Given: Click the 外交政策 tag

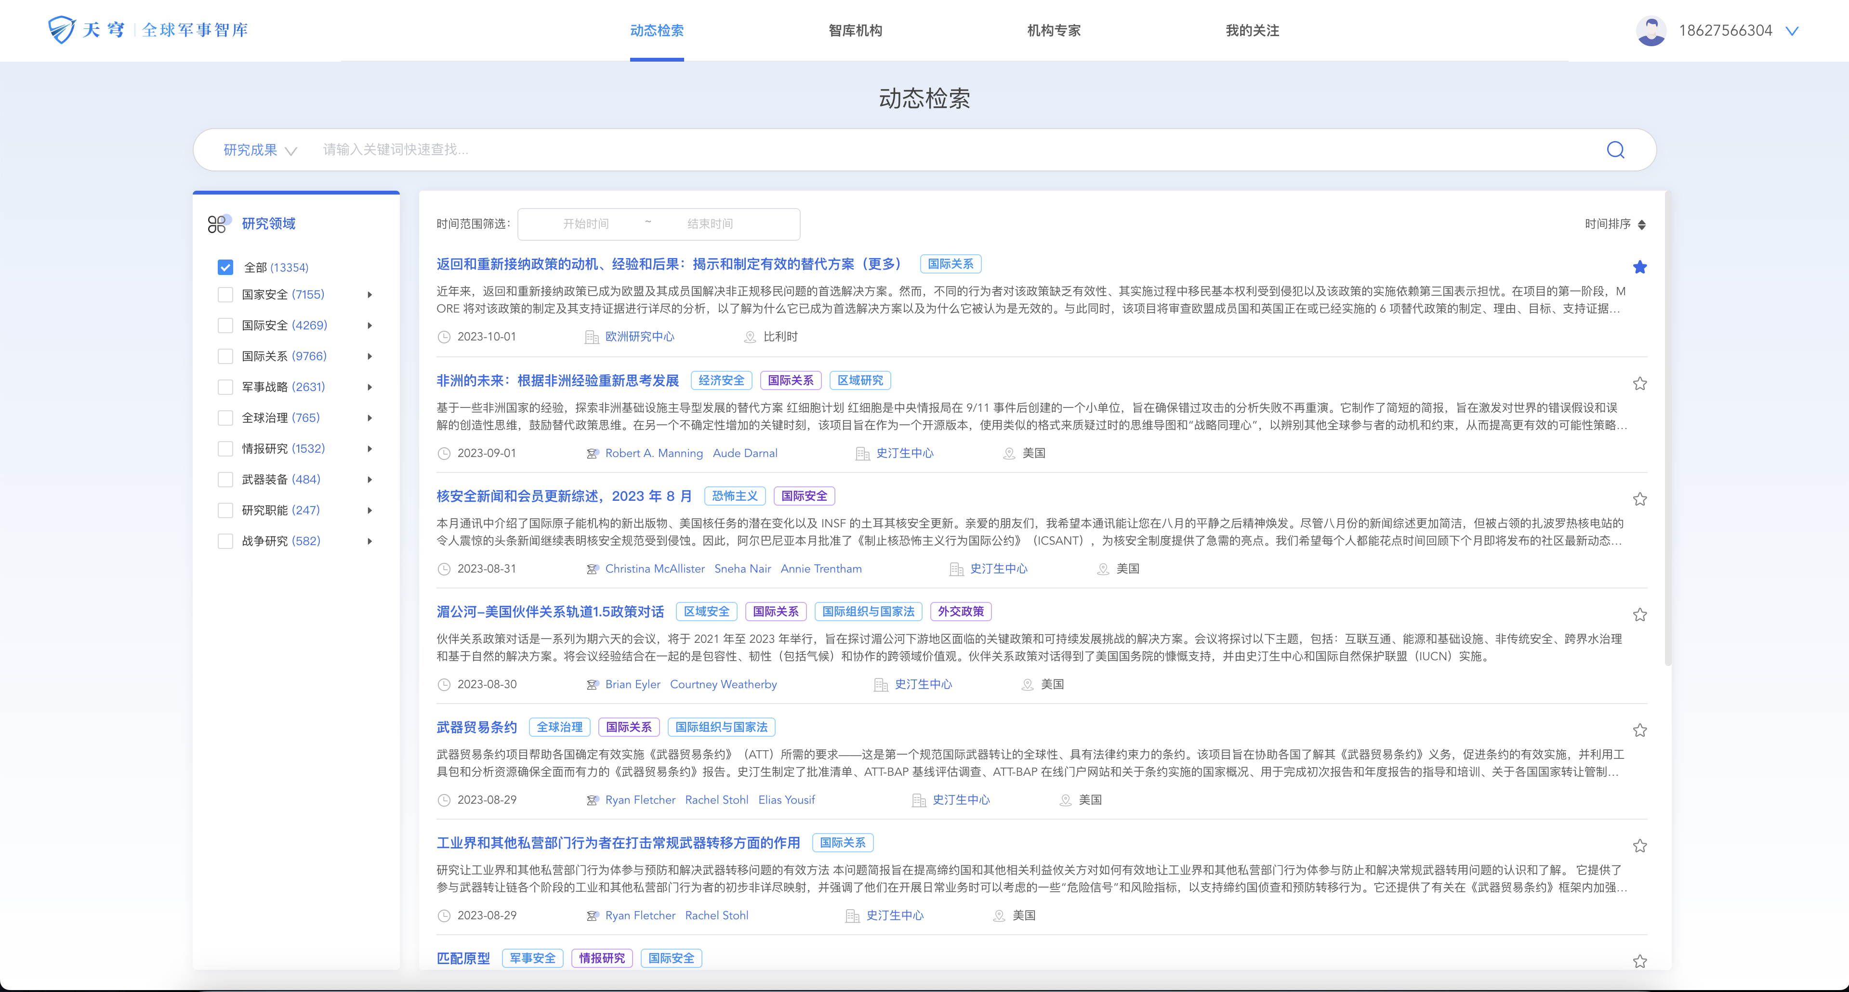Looking at the screenshot, I should pos(960,611).
